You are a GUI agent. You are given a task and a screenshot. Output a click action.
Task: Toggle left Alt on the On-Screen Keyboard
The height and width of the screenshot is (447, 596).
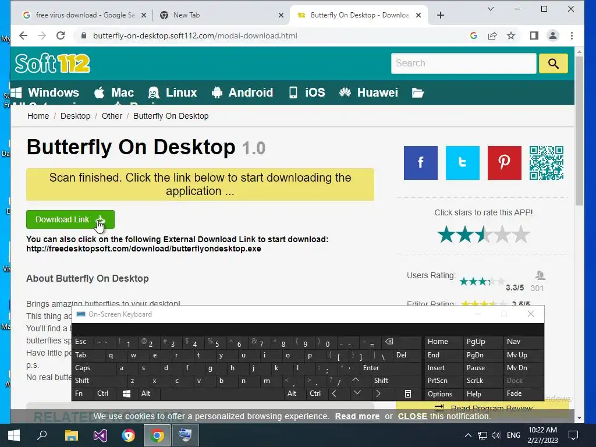[x=149, y=393]
